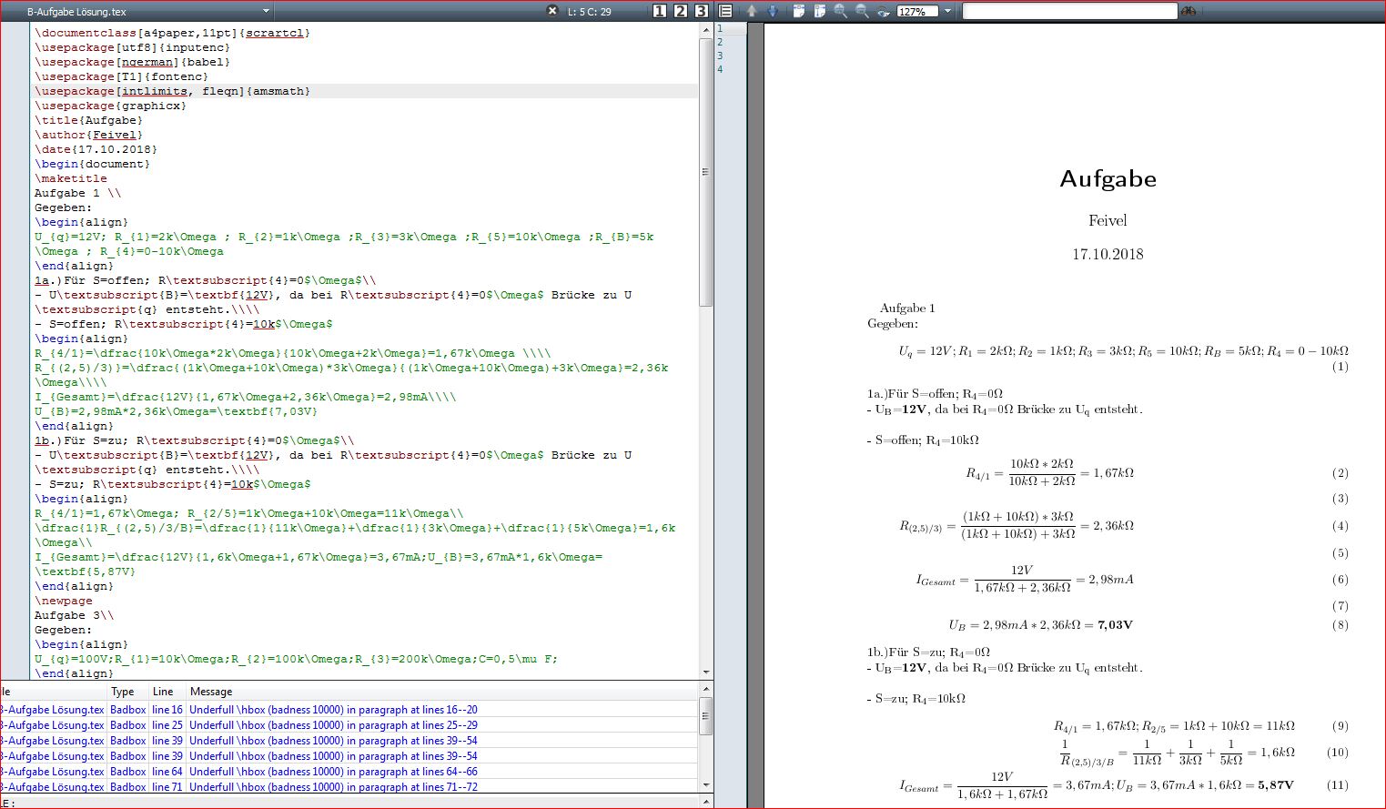Place cursor on the \title{Aufgabe} line

coord(89,120)
